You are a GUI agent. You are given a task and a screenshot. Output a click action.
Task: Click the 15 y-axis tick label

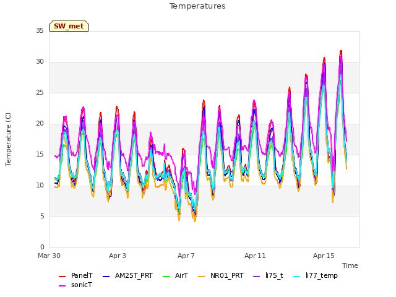pyautogui.click(x=40, y=155)
